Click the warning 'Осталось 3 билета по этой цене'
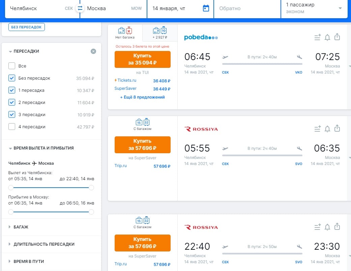Screen dimensions: 351x271 pyautogui.click(x=142, y=46)
